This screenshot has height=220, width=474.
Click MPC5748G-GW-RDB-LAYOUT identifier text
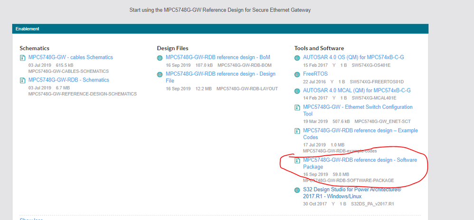click(x=247, y=88)
